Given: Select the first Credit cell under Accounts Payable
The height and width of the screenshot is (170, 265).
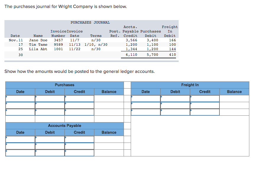Looking at the screenshot, I should (79, 139).
